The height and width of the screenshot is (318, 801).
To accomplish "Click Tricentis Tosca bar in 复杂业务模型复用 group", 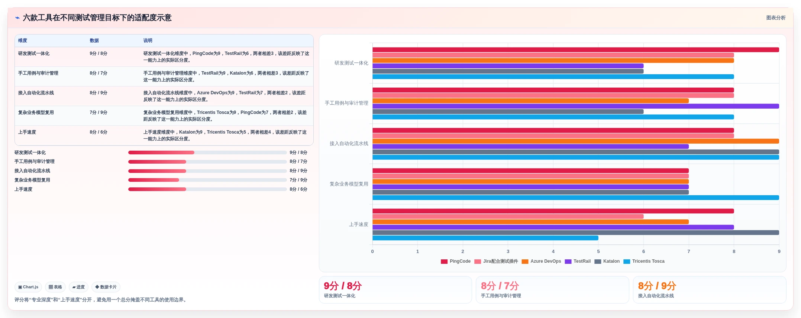I will [576, 198].
